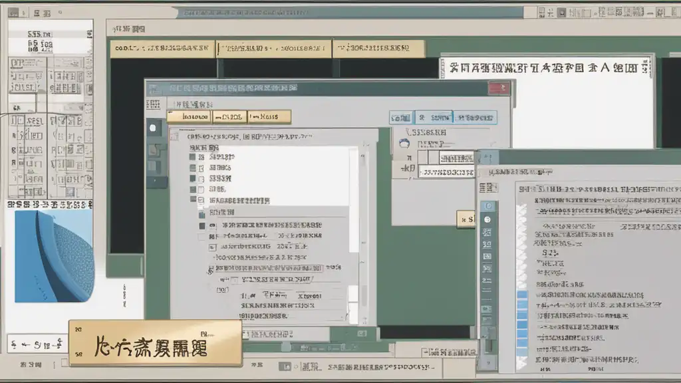Select the sixth icon in right window's vertical toolbar
The width and height of the screenshot is (681, 383).
pos(487,269)
